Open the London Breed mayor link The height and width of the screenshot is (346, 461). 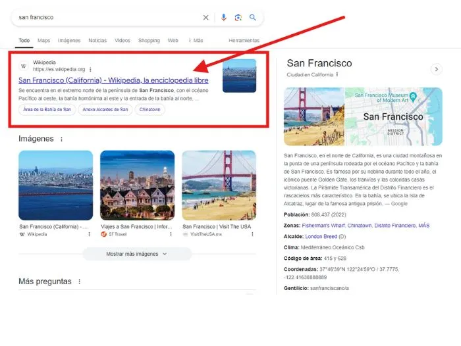tap(321, 236)
